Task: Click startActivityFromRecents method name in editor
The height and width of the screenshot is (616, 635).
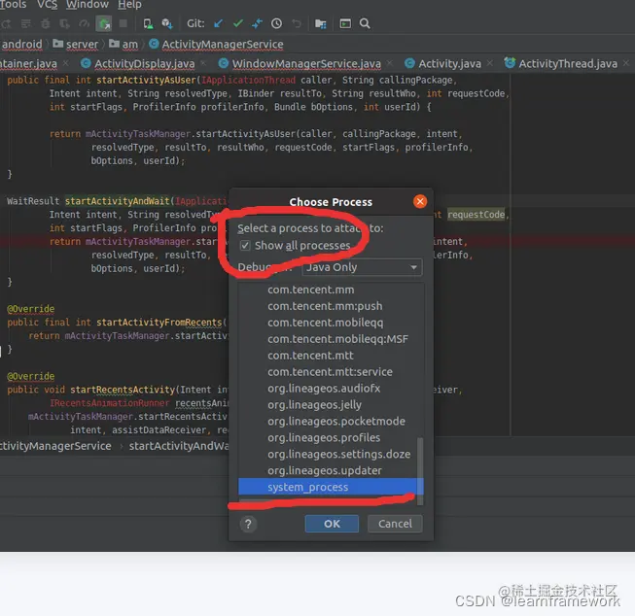Action: [159, 323]
